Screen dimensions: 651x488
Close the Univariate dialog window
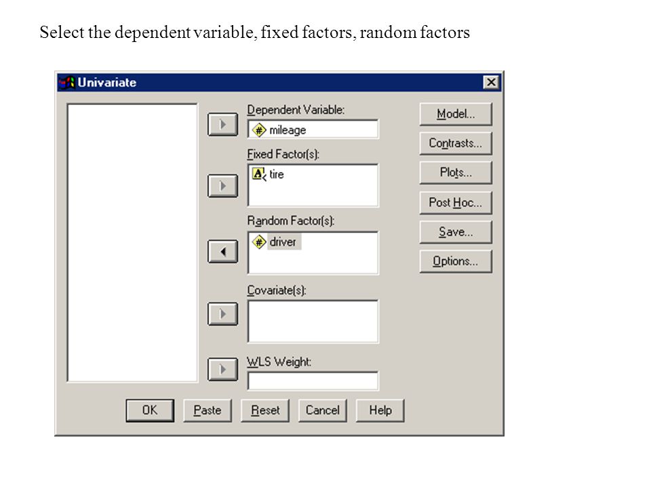tap(491, 82)
